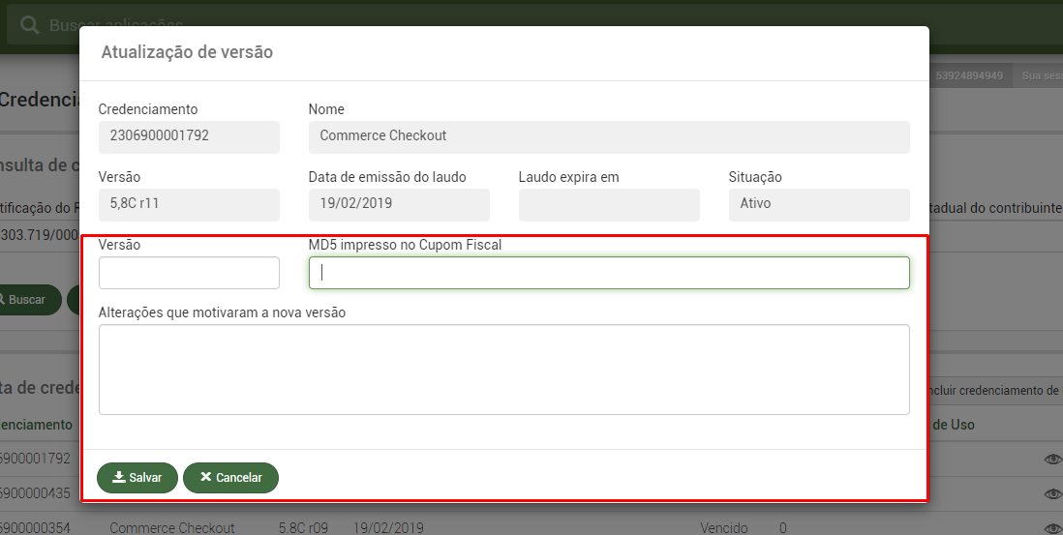This screenshot has height=535, width=1063.
Task: Click the Situação field Ativo
Action: [819, 205]
